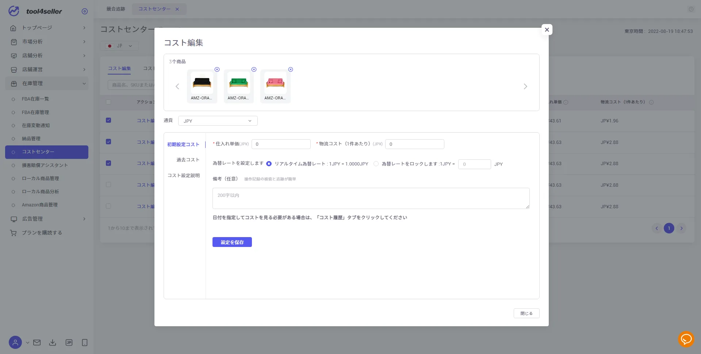Open Amazon商品管理 in the sidebar

click(40, 205)
